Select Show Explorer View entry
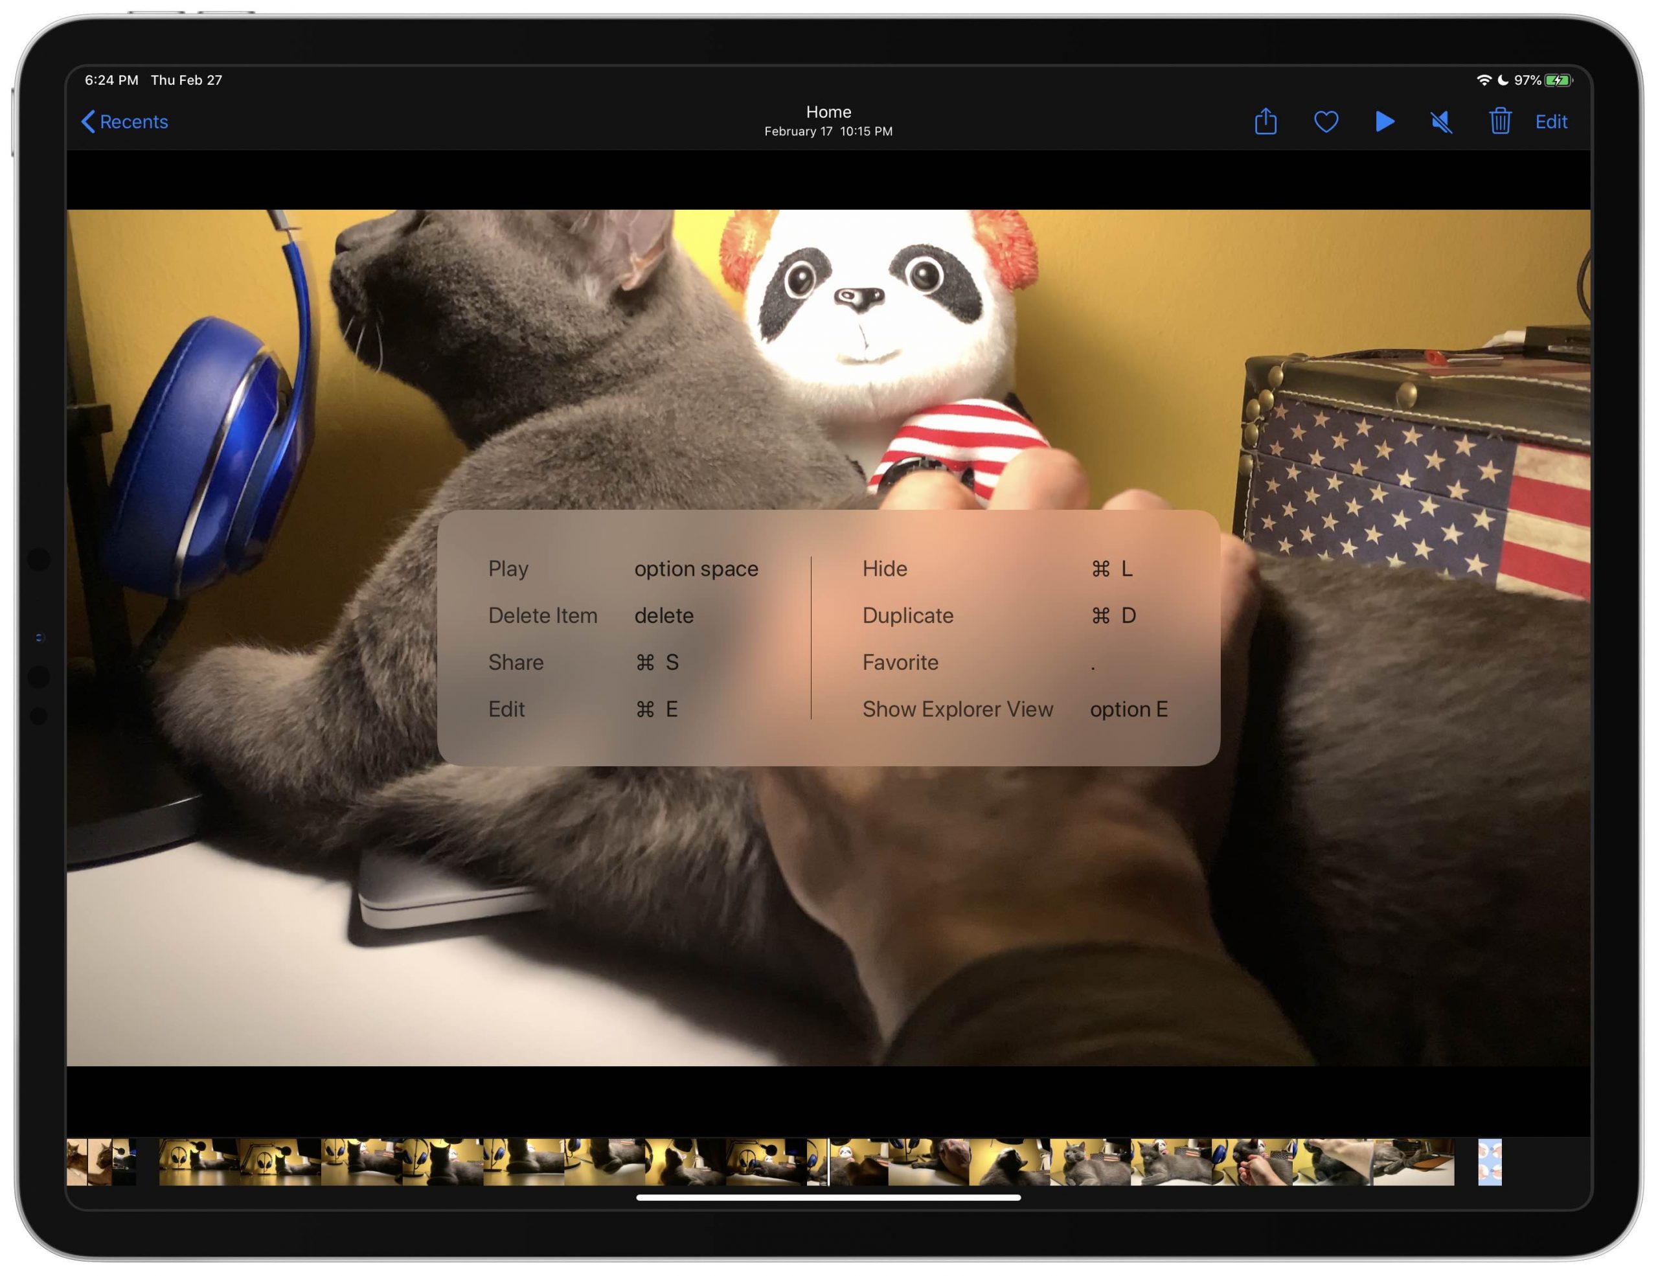 [1015, 710]
